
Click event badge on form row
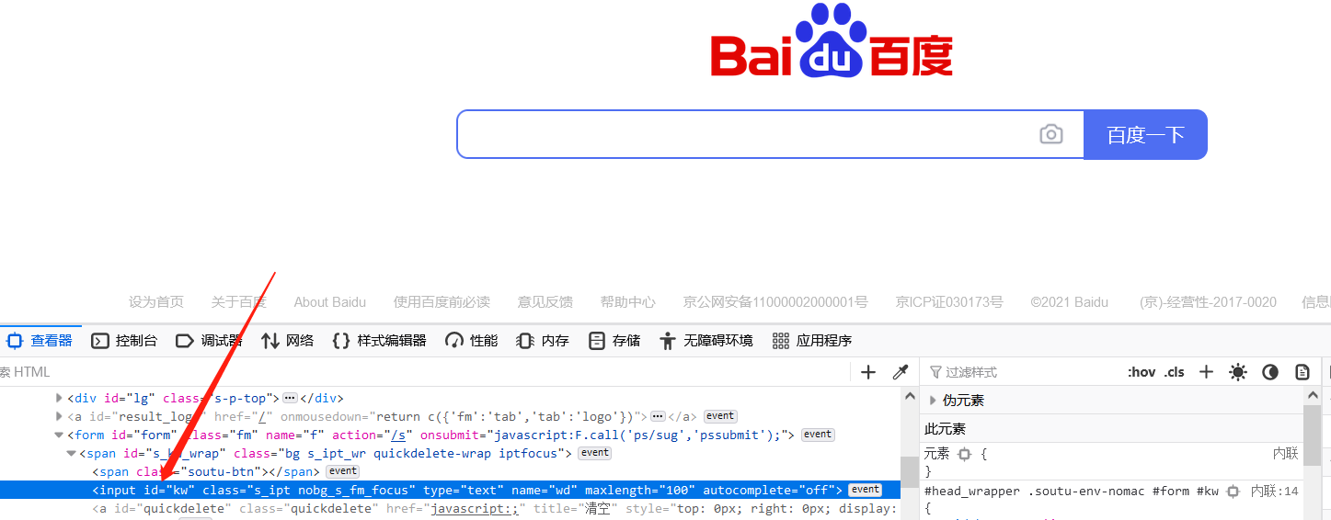pos(818,435)
